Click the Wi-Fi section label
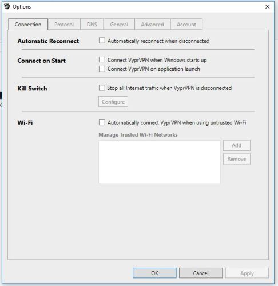This screenshot has height=286, width=278. [25, 122]
